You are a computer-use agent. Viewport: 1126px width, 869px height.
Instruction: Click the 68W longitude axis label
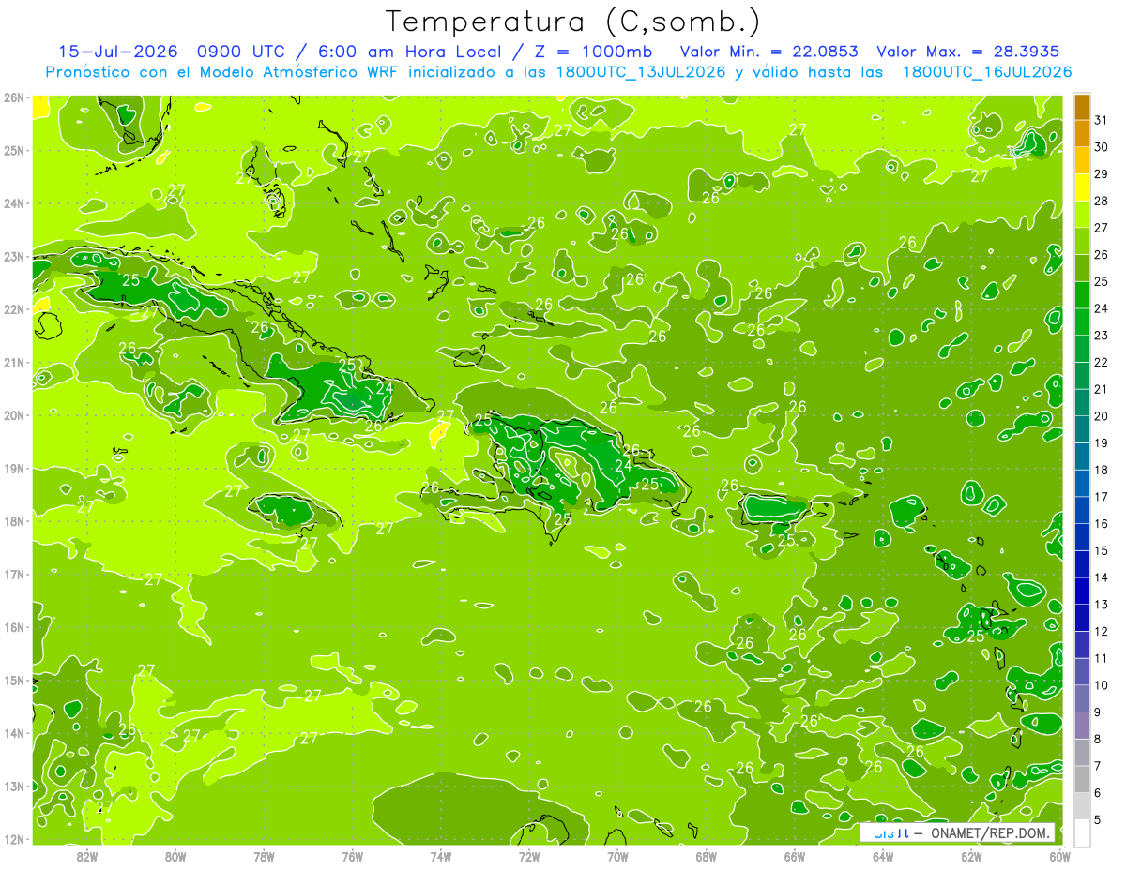coord(707,857)
